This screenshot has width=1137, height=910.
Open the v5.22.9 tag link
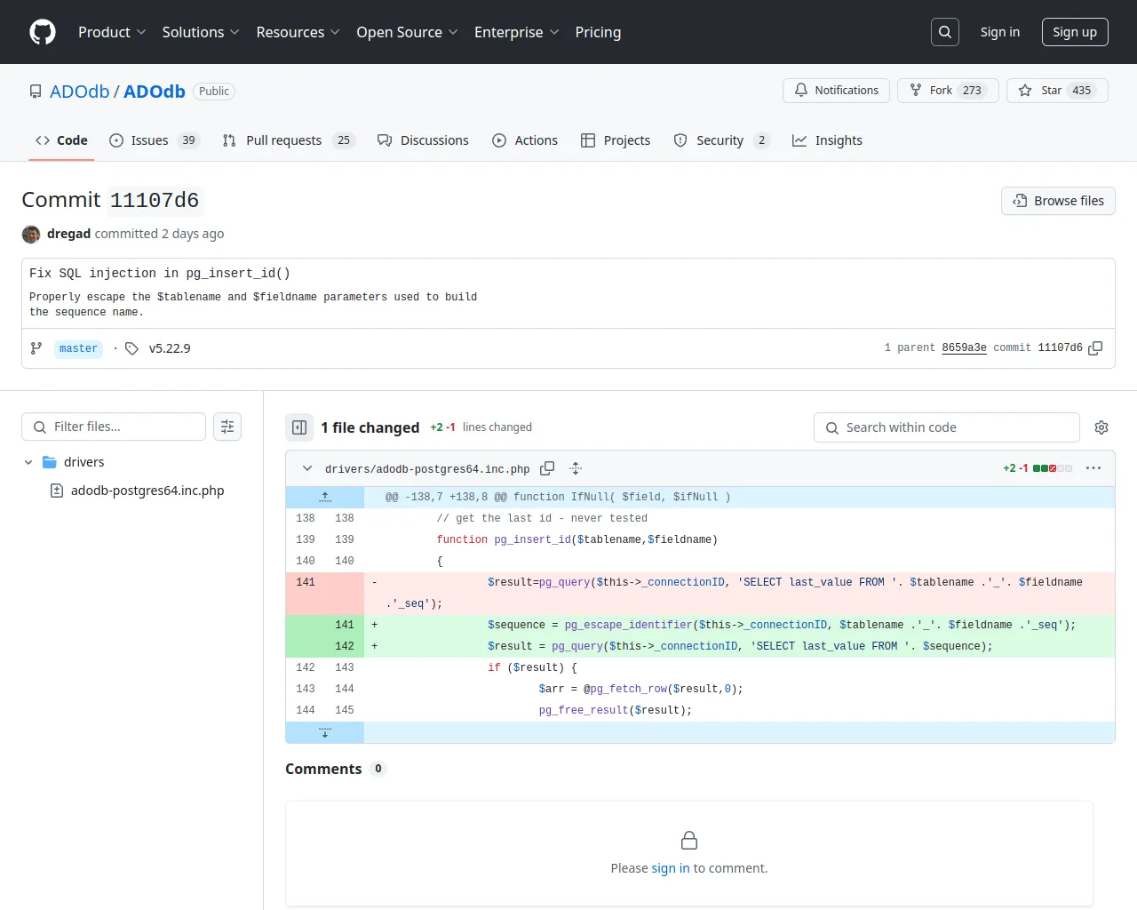point(170,348)
